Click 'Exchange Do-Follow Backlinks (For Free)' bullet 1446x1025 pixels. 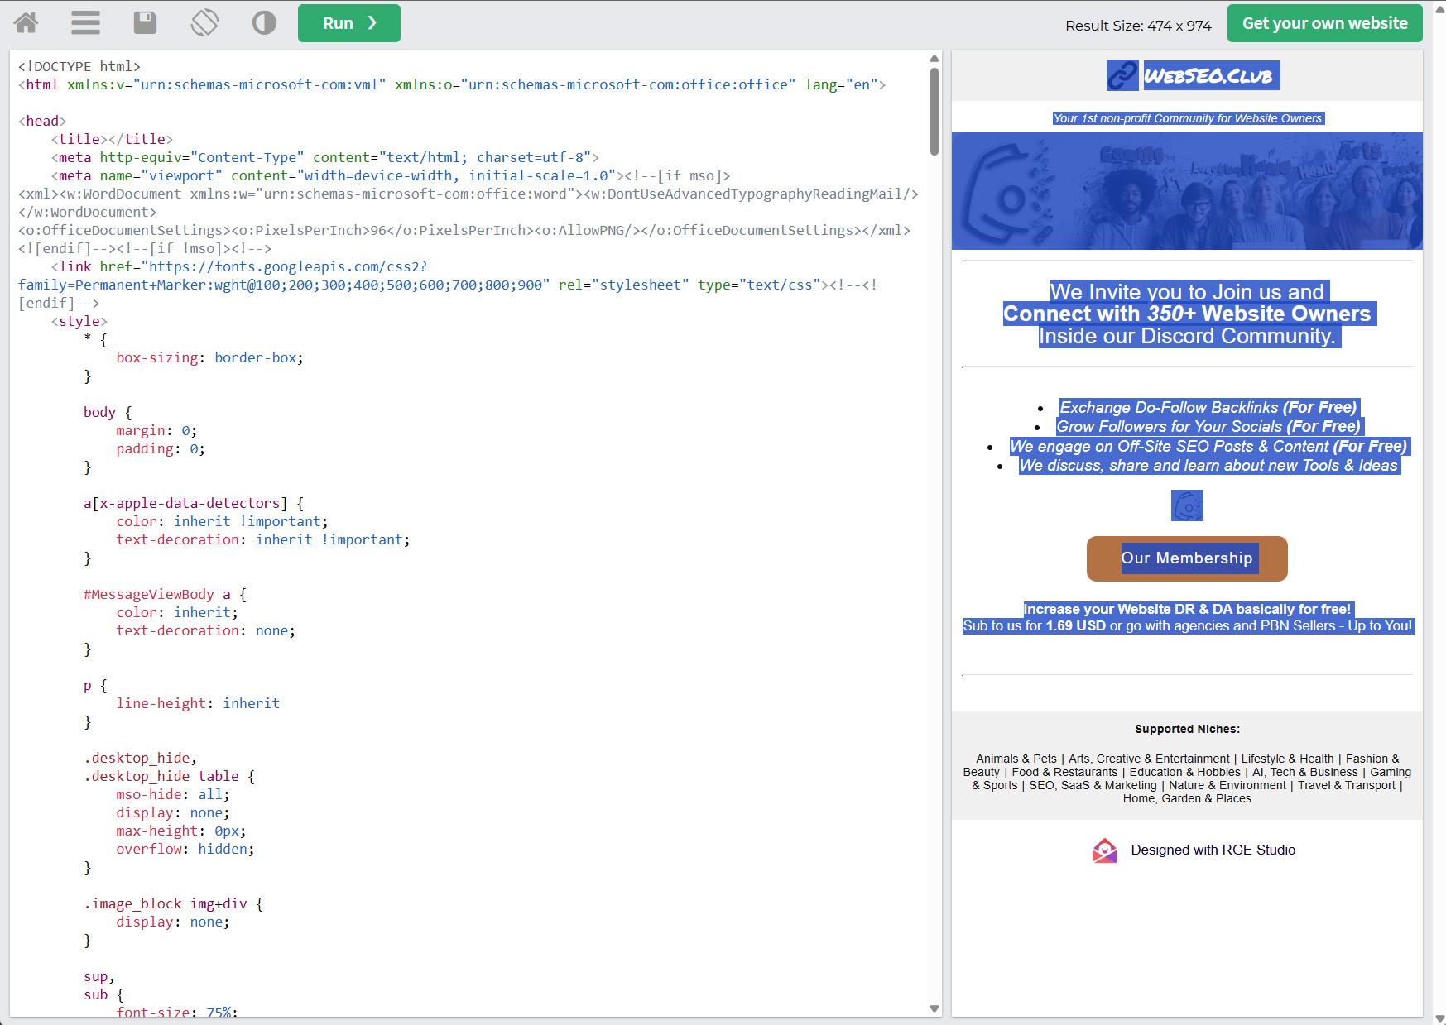pos(1208,407)
